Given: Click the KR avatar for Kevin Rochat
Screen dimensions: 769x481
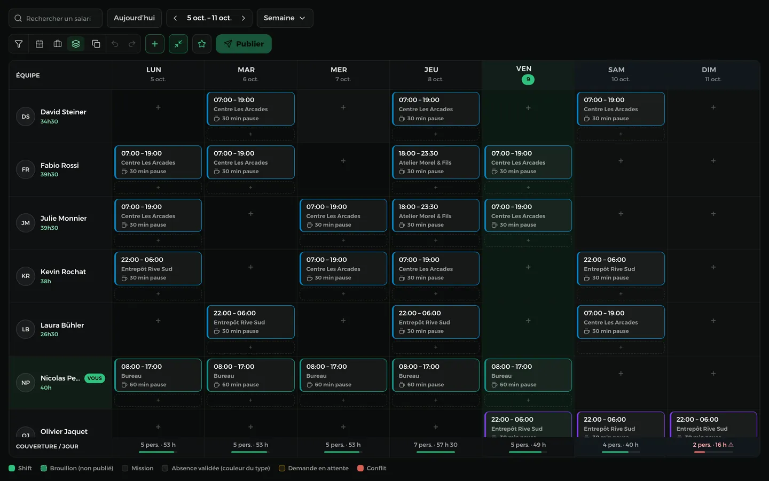Looking at the screenshot, I should click(26, 276).
